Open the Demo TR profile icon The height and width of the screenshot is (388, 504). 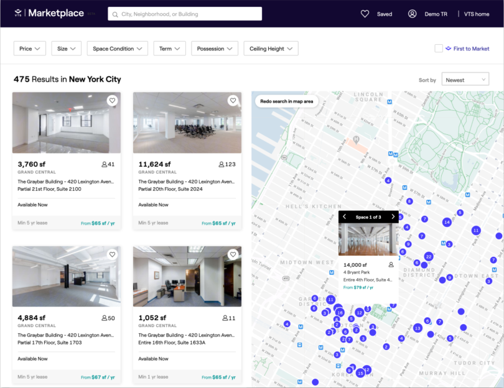click(x=412, y=14)
